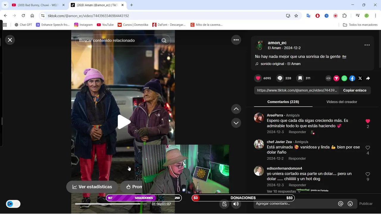Share video on WhatsApp
This screenshot has height=214, width=381.
[x=344, y=78]
